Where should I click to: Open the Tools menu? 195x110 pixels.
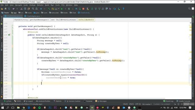pos(58,5)
